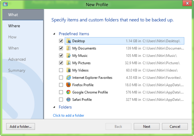Click the 'Click to add a folder' link
Screen dimensions: 194x136
[69, 115]
